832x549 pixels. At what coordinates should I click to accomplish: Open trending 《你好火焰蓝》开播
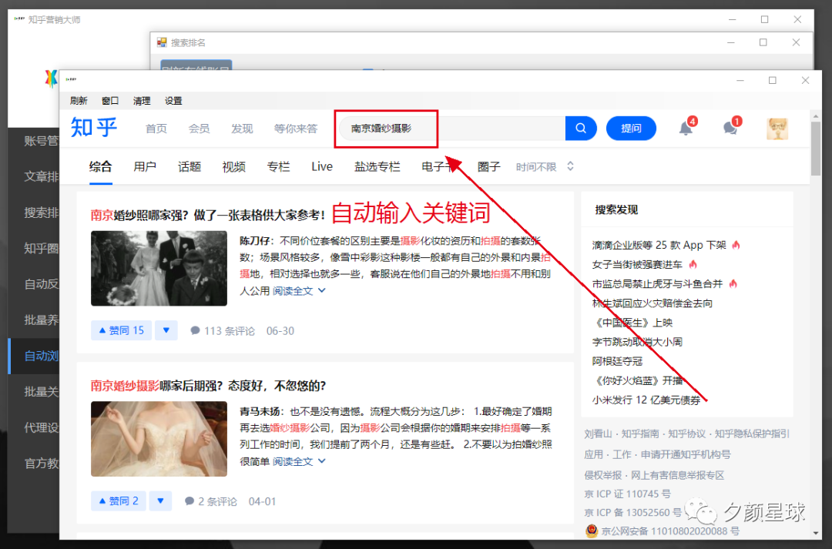pyautogui.click(x=637, y=380)
